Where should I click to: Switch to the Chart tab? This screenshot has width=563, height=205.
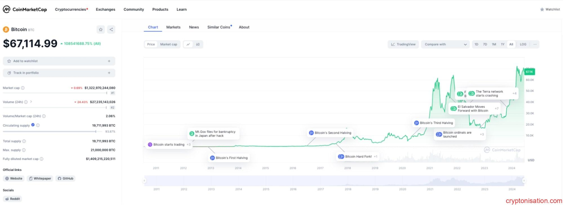point(153,27)
